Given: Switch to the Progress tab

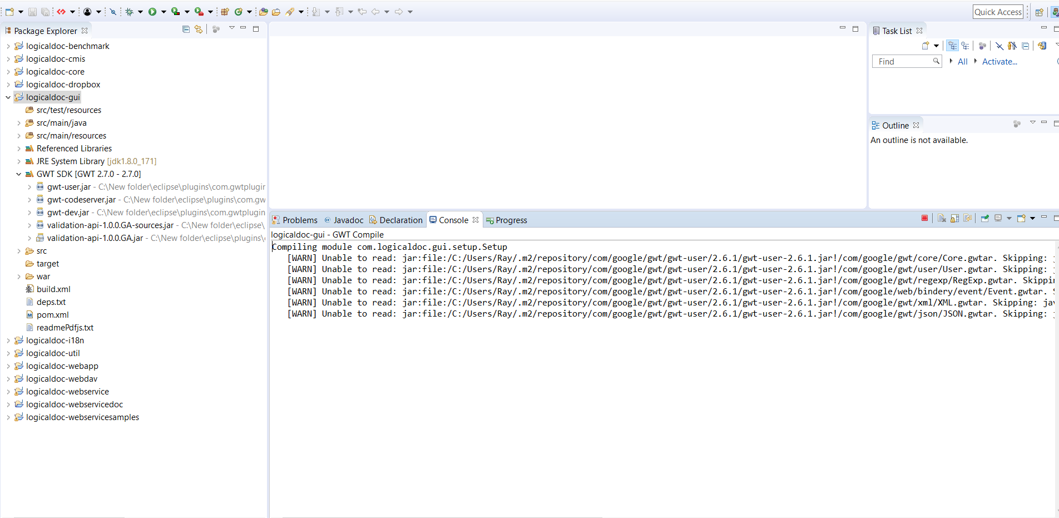Looking at the screenshot, I should pos(507,220).
